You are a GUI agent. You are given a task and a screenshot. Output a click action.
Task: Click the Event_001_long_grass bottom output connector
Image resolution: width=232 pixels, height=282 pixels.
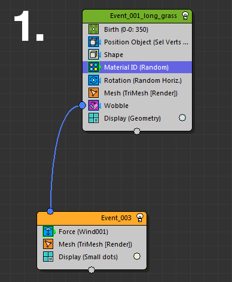[x=137, y=131]
